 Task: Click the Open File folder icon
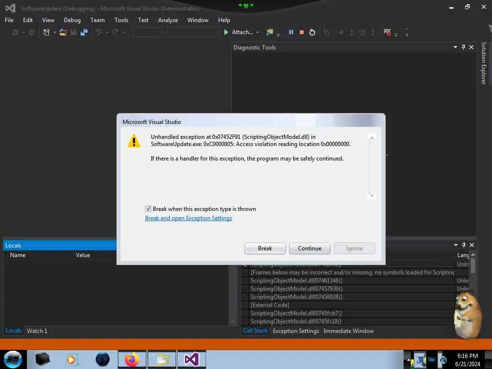tap(63, 32)
